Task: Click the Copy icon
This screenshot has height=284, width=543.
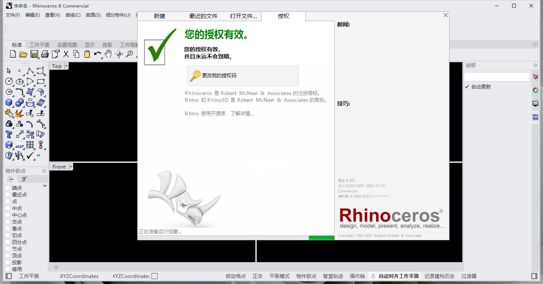Action: click(x=77, y=54)
